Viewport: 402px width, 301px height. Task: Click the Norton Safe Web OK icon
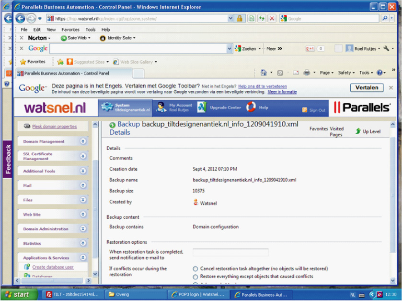pyautogui.click(x=64, y=38)
